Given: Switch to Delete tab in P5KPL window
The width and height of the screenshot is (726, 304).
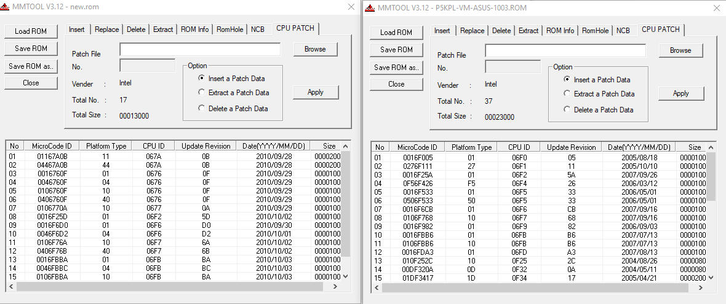Looking at the screenshot, I should click(x=501, y=31).
